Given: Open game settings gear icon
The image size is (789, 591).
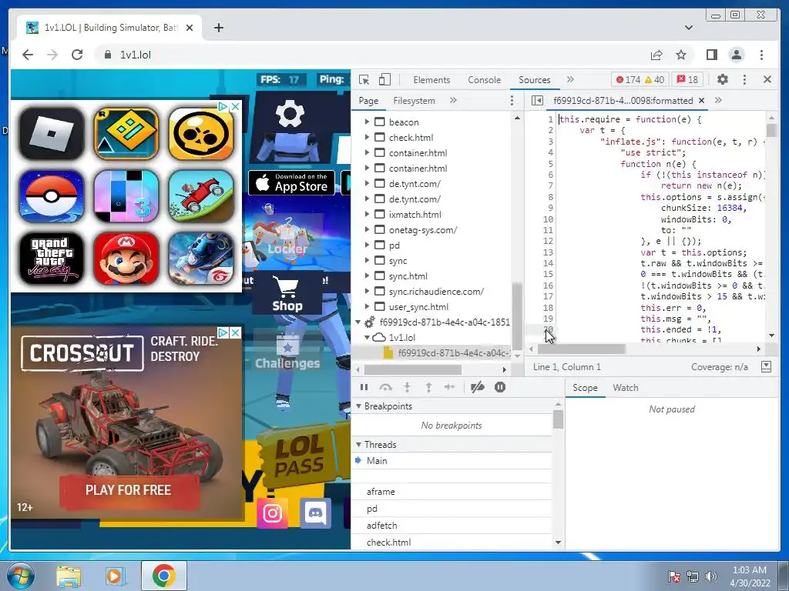Looking at the screenshot, I should pyautogui.click(x=290, y=114).
